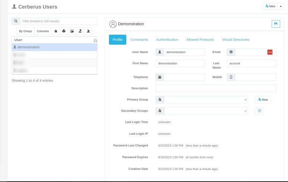Click the print user list icon

(x=64, y=31)
